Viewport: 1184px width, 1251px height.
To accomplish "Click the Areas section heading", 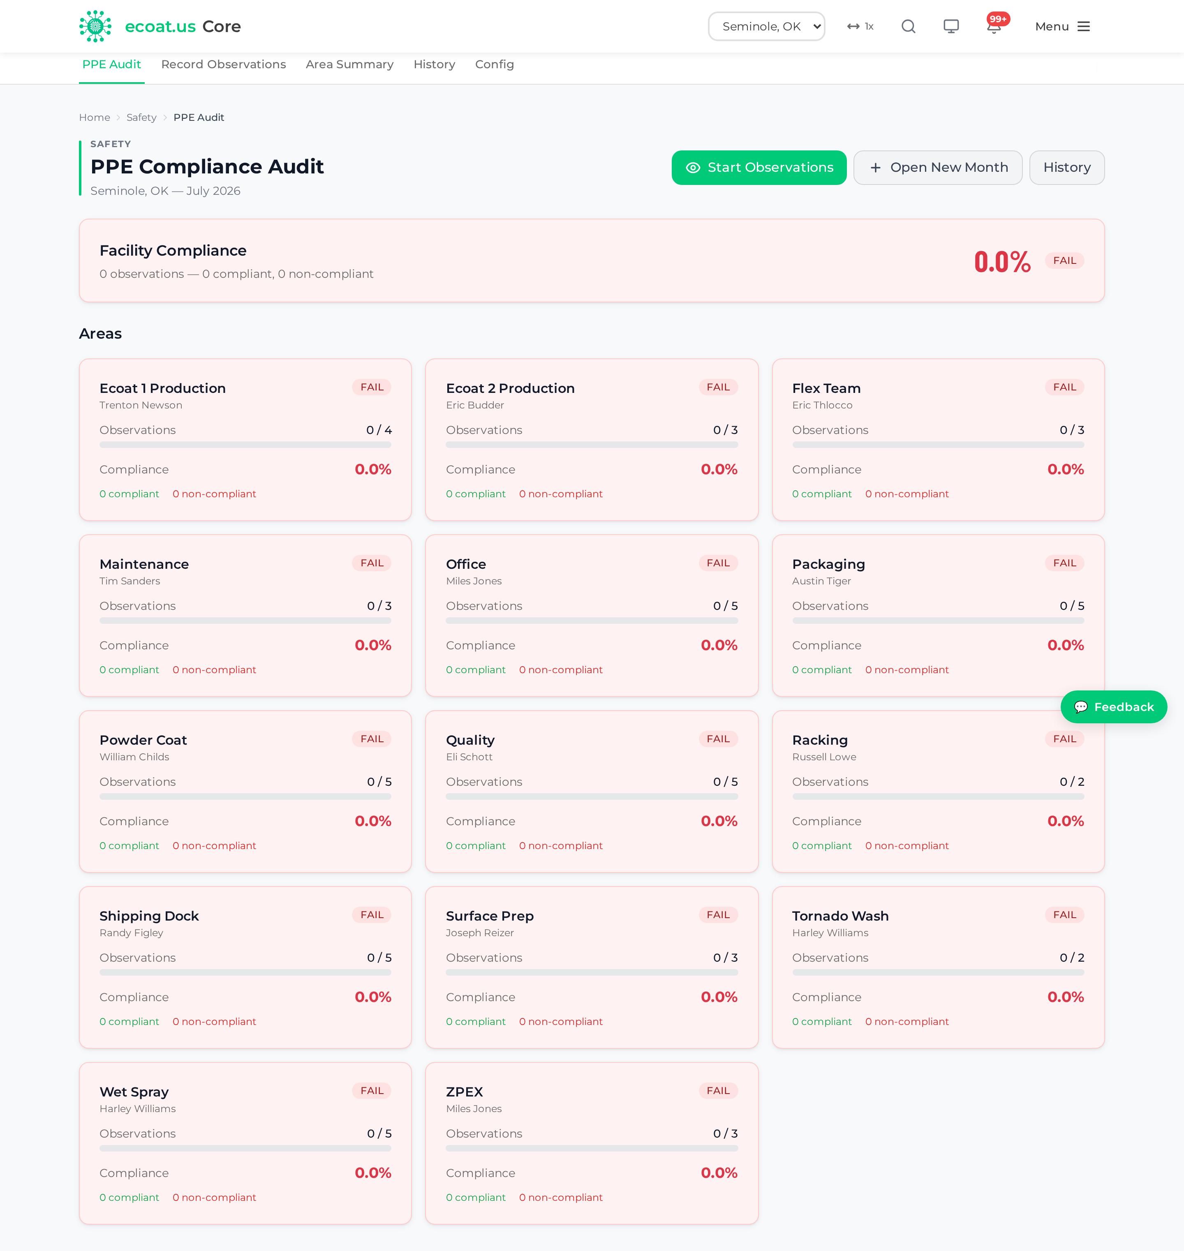I will point(100,334).
